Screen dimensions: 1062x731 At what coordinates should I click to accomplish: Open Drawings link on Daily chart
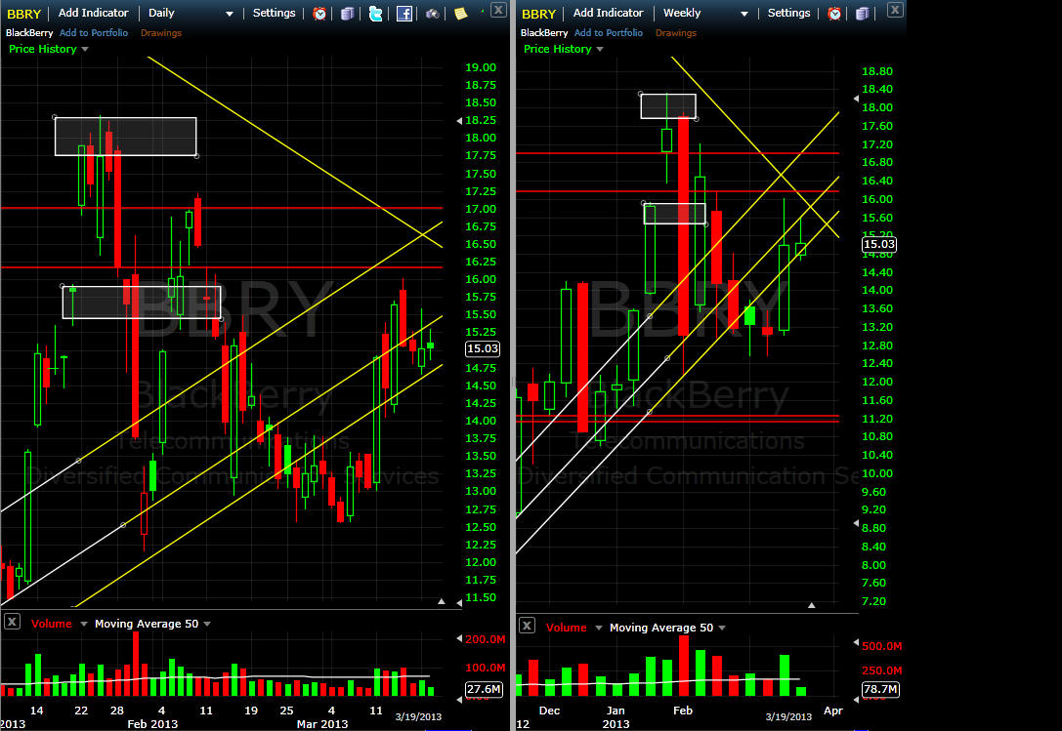coord(161,32)
